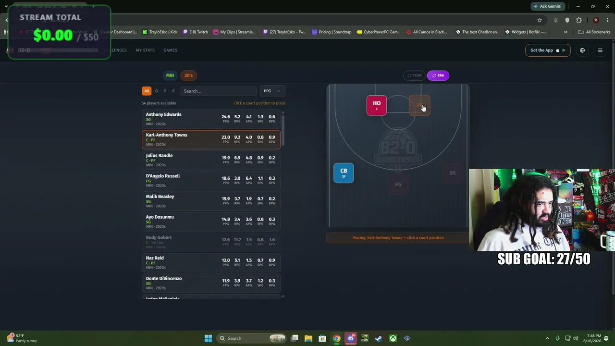Select Malik Beasley from the player list

(x=211, y=201)
